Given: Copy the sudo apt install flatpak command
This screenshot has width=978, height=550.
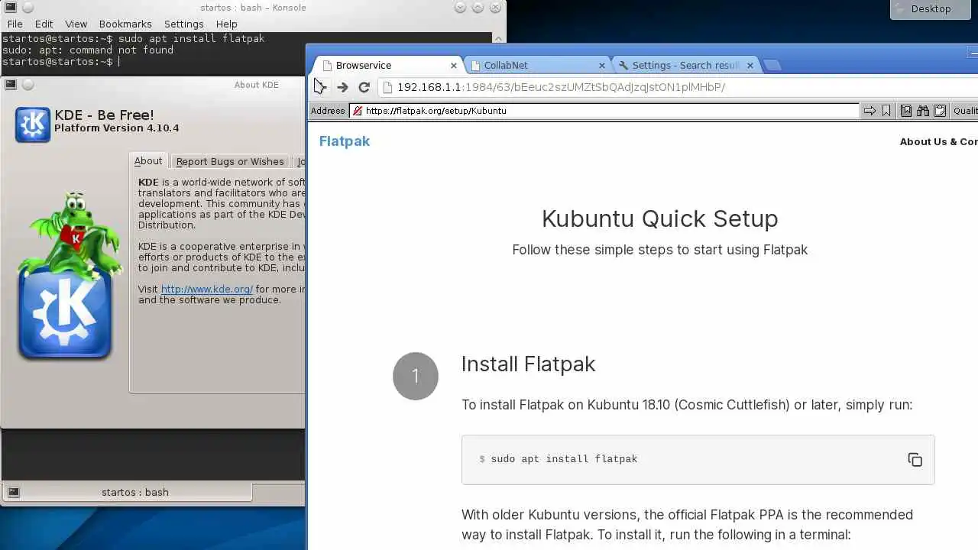Looking at the screenshot, I should (x=915, y=459).
